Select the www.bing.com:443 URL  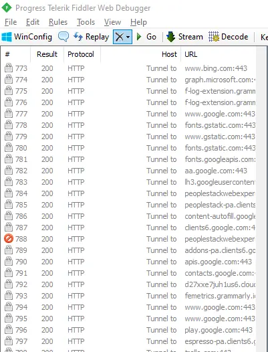pos(216,68)
